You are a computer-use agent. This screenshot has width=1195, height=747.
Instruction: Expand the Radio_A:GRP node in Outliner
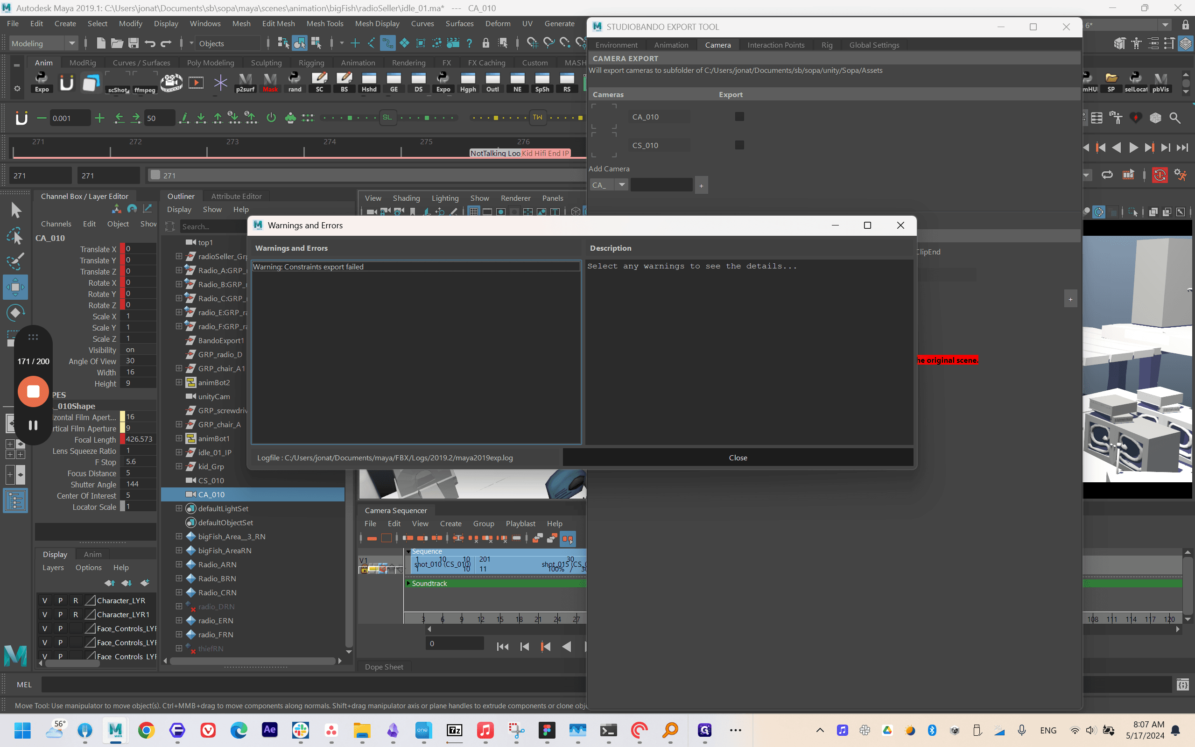point(179,270)
